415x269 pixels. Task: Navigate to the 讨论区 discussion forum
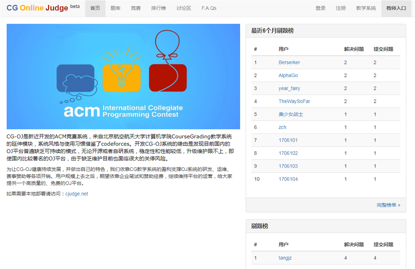(184, 8)
